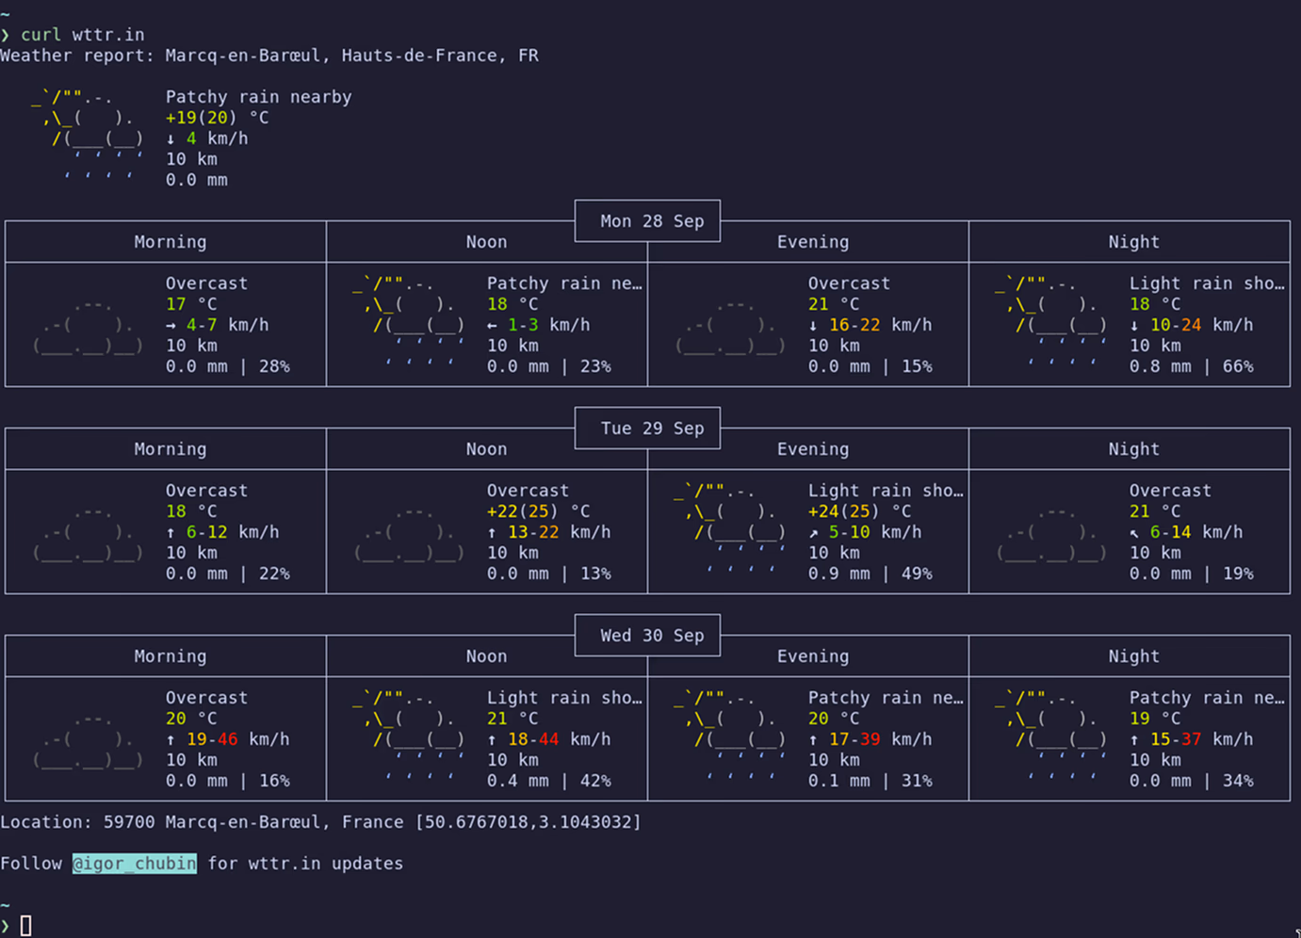Click the Monday 'Morning' column header
The height and width of the screenshot is (938, 1301).
pos(171,242)
